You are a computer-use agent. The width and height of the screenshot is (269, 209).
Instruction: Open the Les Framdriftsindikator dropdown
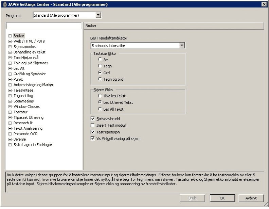182,45
